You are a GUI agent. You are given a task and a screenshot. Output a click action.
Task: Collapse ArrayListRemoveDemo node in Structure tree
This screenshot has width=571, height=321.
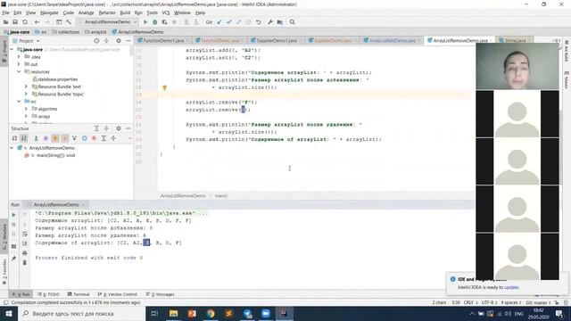click(x=12, y=148)
